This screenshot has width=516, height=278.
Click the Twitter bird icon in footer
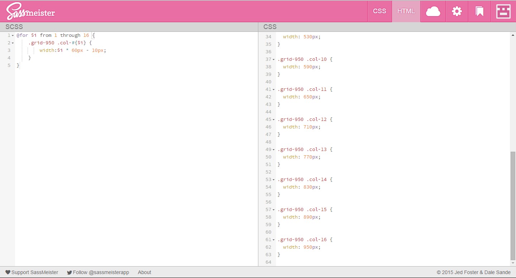click(x=70, y=272)
